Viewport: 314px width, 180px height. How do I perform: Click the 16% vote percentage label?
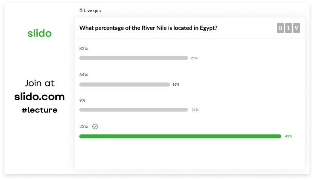click(x=176, y=85)
